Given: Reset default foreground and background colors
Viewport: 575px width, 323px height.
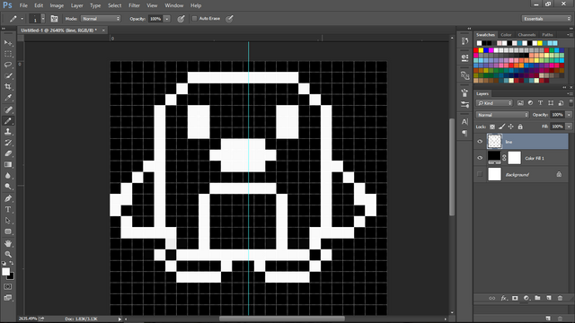Looking at the screenshot, I should (4, 263).
